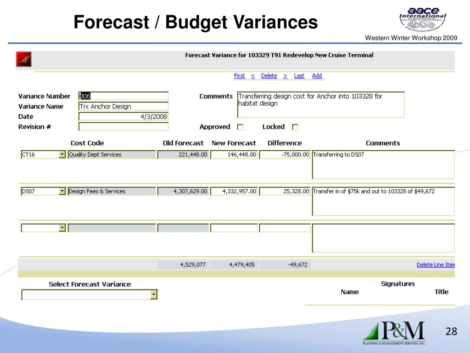The image size is (470, 353).
Task: Click Add to create a new variance
Action: 317,76
